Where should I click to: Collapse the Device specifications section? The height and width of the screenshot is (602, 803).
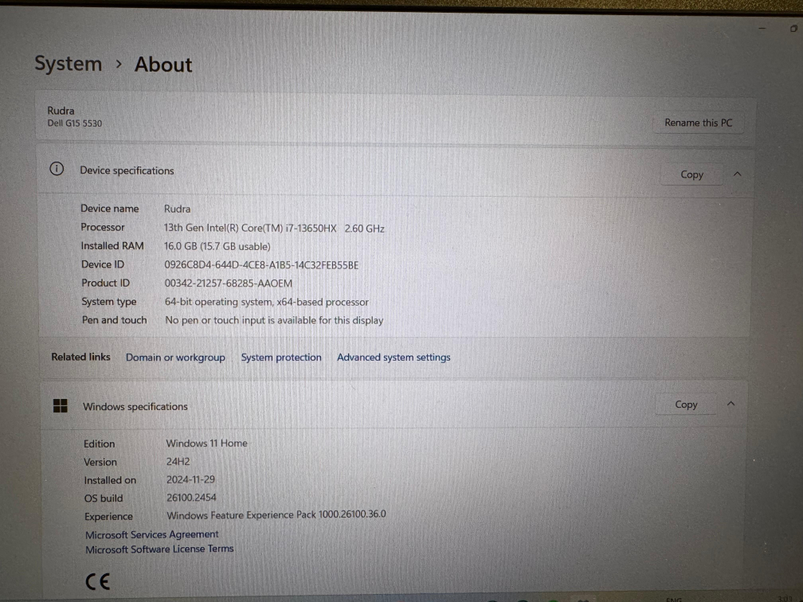(737, 174)
